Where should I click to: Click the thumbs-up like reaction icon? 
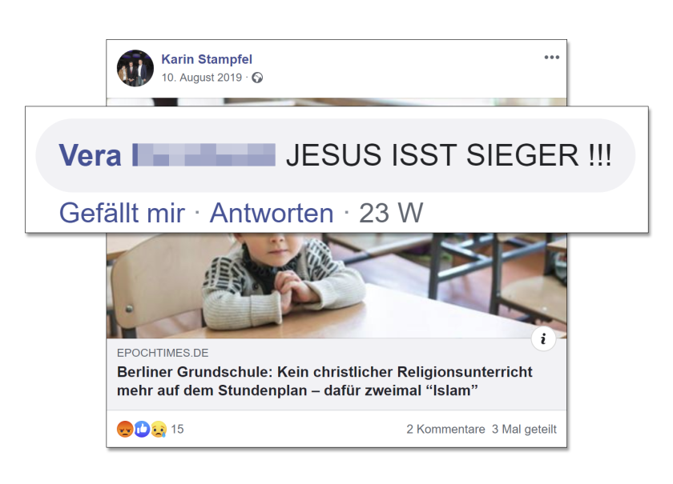click(x=142, y=429)
